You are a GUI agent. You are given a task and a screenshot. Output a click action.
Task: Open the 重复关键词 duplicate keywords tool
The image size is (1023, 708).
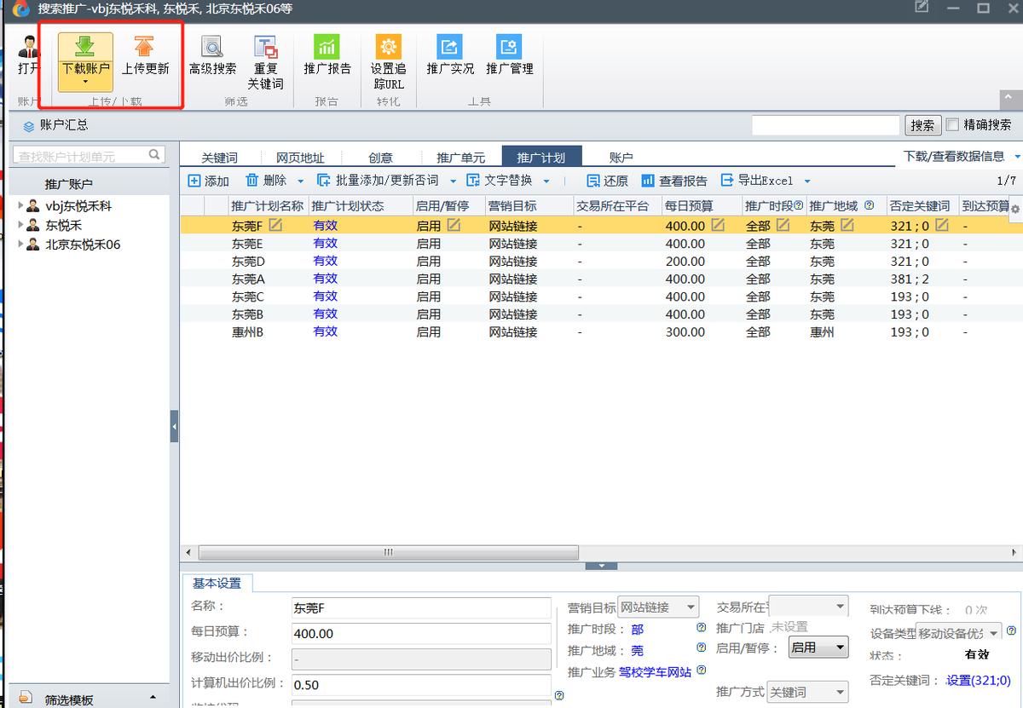click(x=265, y=48)
